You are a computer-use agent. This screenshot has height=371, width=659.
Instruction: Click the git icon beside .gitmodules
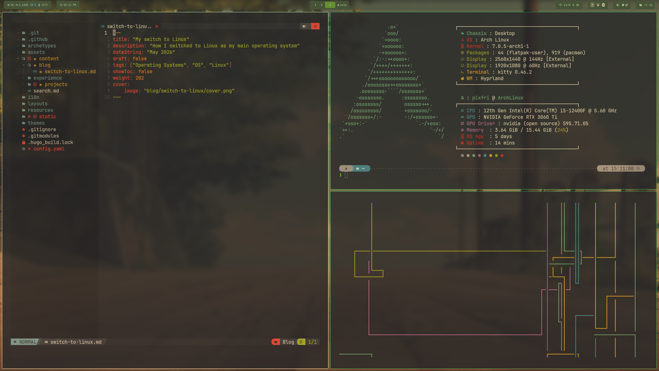click(23, 136)
